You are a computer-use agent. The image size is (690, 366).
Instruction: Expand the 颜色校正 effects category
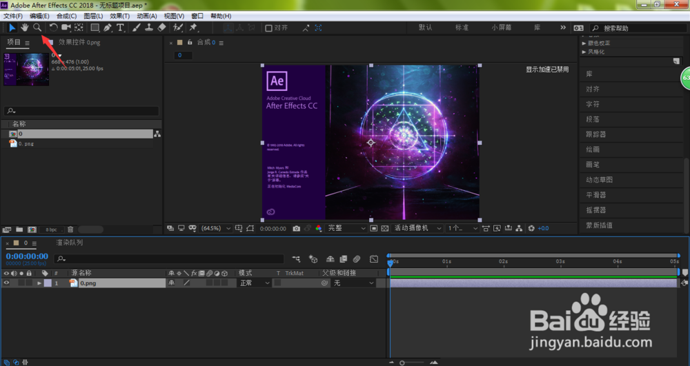click(584, 43)
